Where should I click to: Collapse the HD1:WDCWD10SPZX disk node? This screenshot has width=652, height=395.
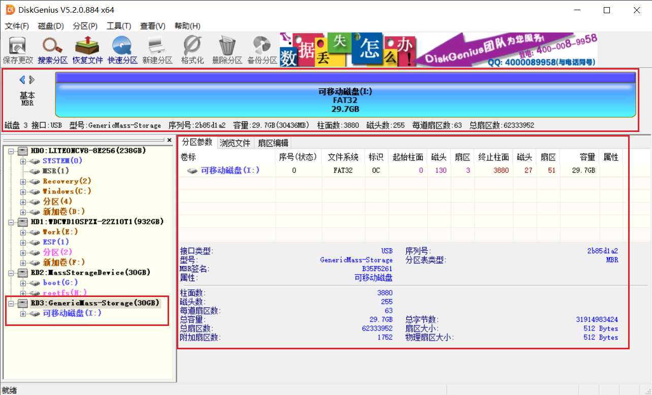point(12,222)
